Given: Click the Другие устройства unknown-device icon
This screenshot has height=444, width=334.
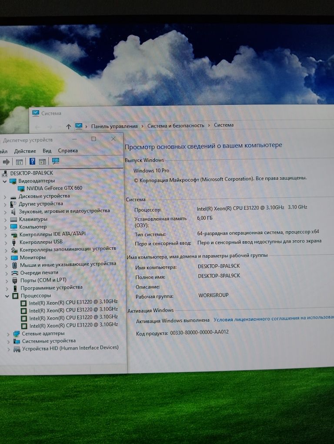Looking at the screenshot, I should 13,204.
